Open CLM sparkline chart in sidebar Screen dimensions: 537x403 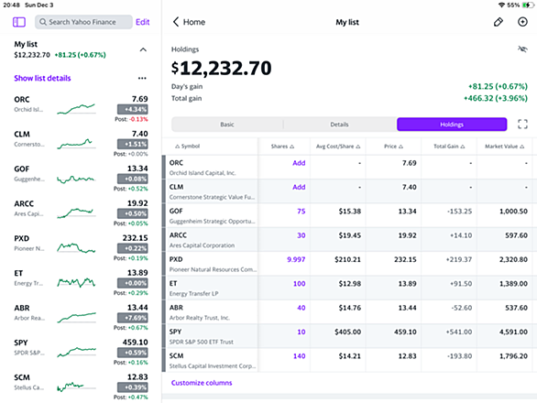click(x=76, y=144)
